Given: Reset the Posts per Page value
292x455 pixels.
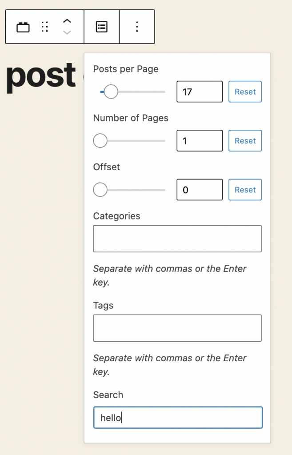Looking at the screenshot, I should [245, 92].
